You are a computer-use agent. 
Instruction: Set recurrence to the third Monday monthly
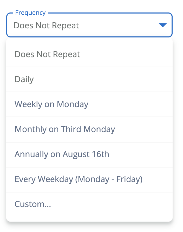(x=65, y=129)
